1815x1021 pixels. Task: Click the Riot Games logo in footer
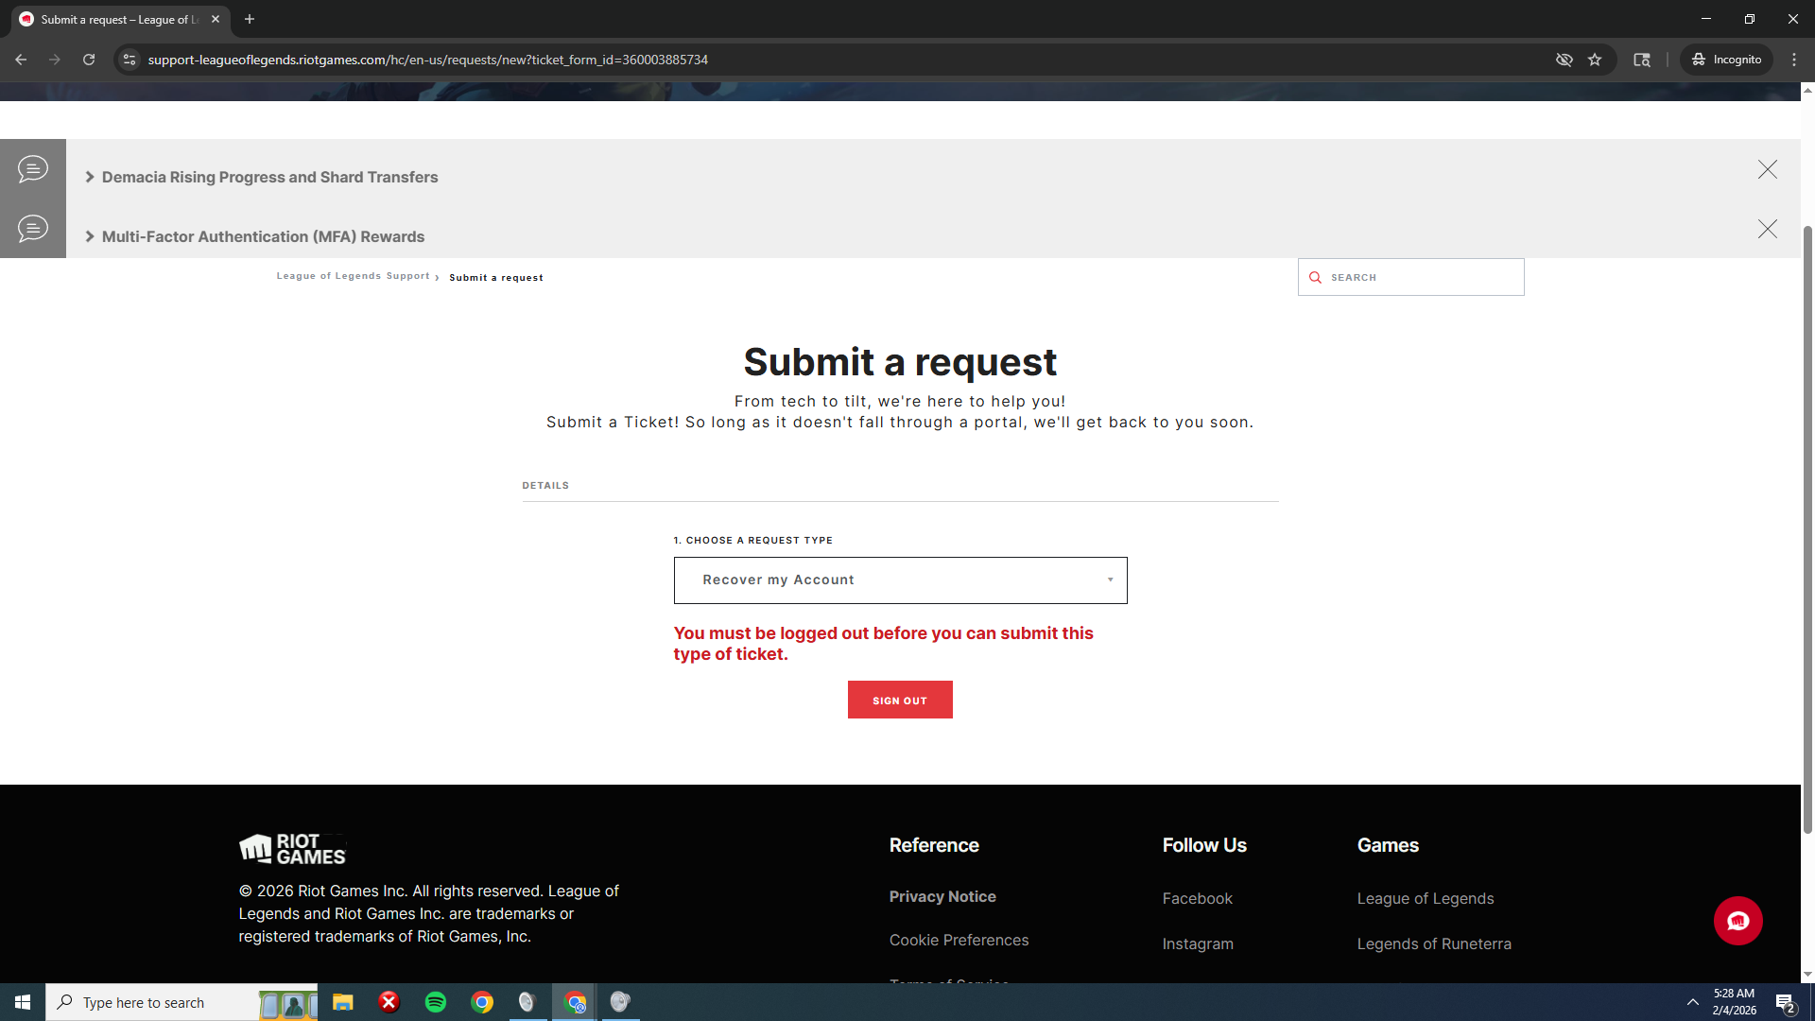click(292, 849)
